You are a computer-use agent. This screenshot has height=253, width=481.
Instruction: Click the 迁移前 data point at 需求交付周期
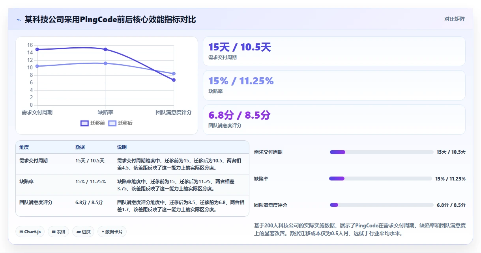coord(37,49)
